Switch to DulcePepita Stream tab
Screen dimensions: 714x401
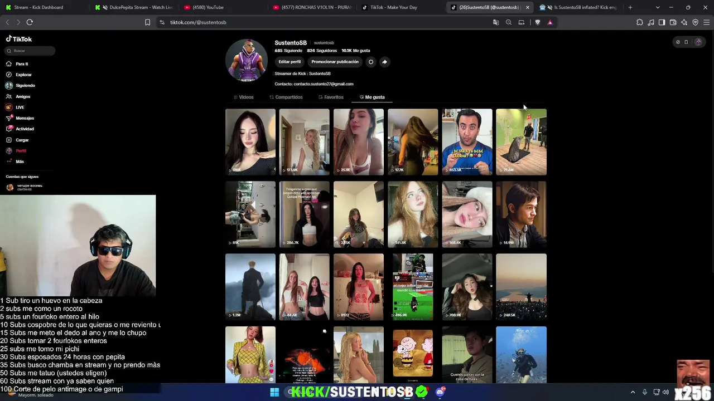click(134, 7)
